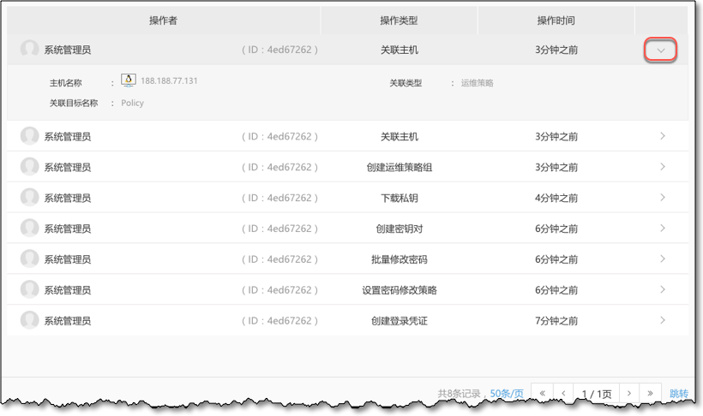703x416 pixels.
Task: Expand the 创建运维策略组 record
Action: 662,167
